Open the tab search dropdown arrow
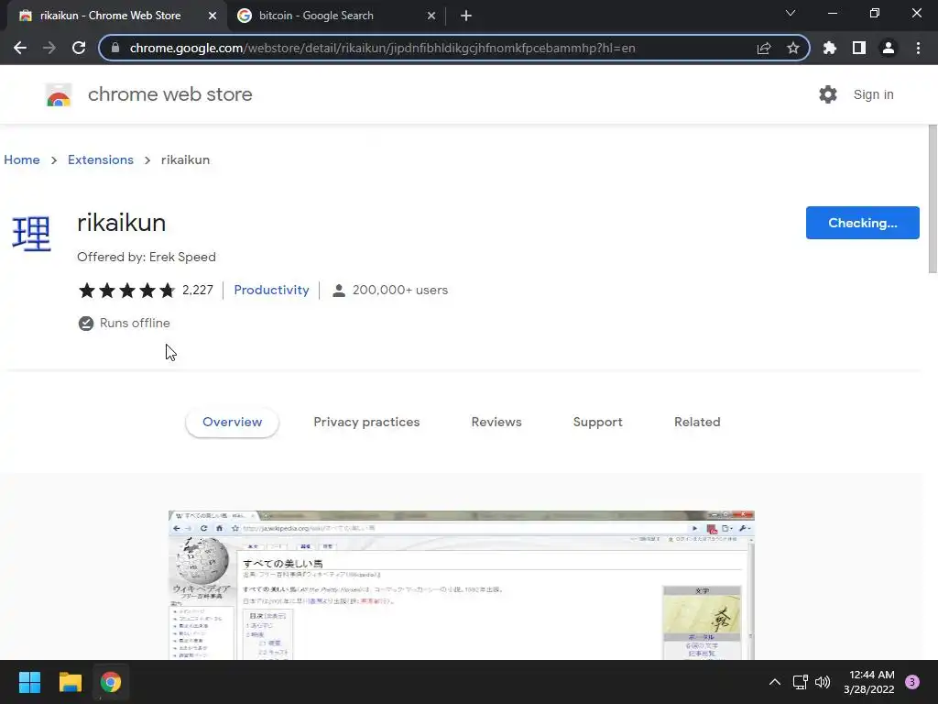The image size is (938, 704). tap(791, 13)
